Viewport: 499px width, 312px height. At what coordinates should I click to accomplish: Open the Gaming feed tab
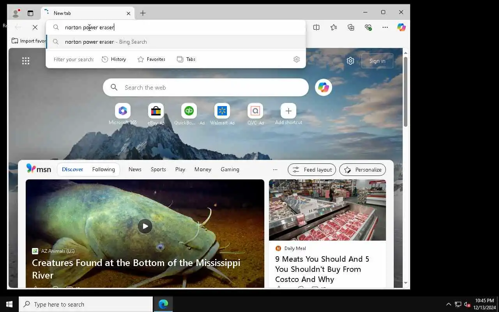coord(230,169)
